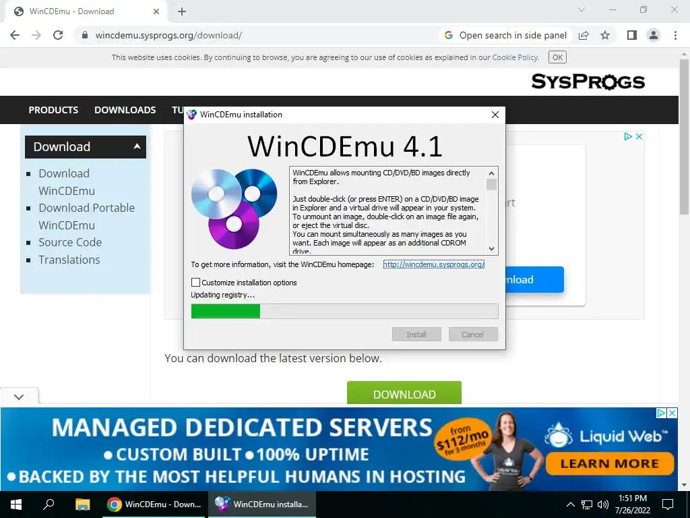Open Windows taskbar search
Viewport: 690px width, 518px height.
coord(49,505)
